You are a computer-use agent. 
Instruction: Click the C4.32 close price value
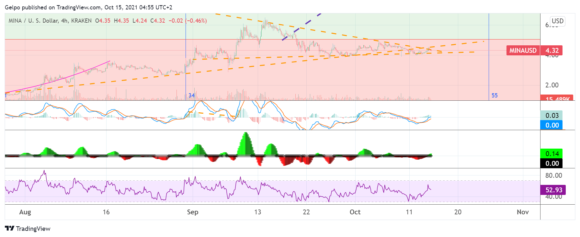pos(158,21)
